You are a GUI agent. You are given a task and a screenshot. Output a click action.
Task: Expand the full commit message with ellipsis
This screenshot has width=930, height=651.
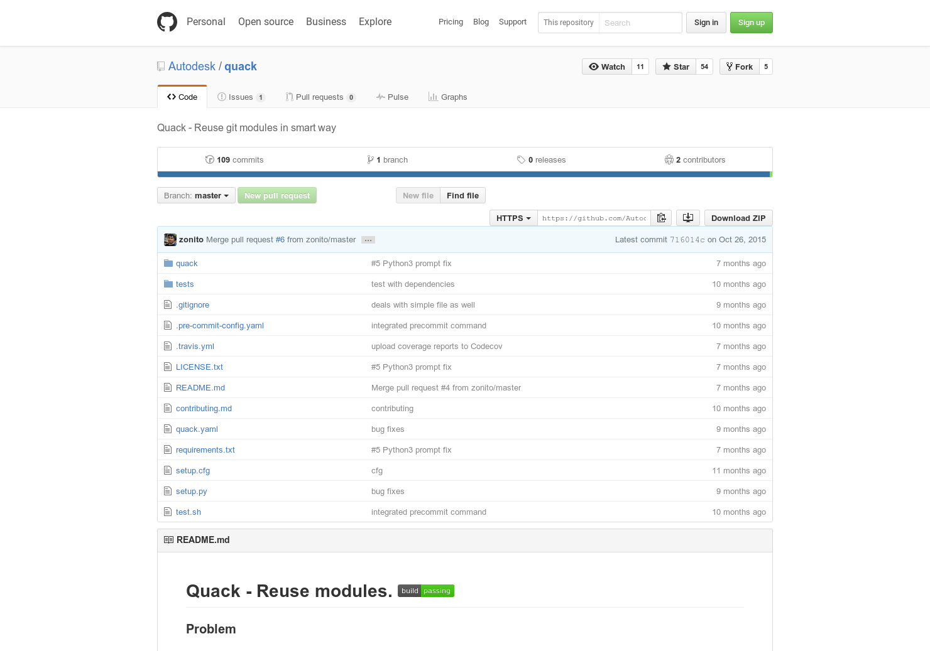point(368,240)
